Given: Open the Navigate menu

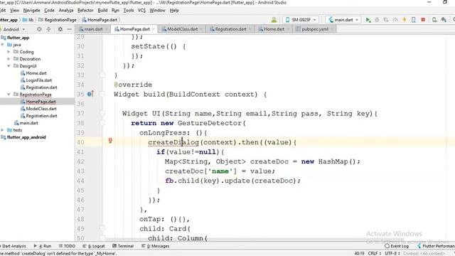Looking at the screenshot, I should point(31,11).
